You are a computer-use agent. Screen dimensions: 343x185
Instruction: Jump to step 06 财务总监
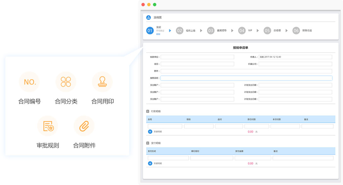(x=296, y=31)
